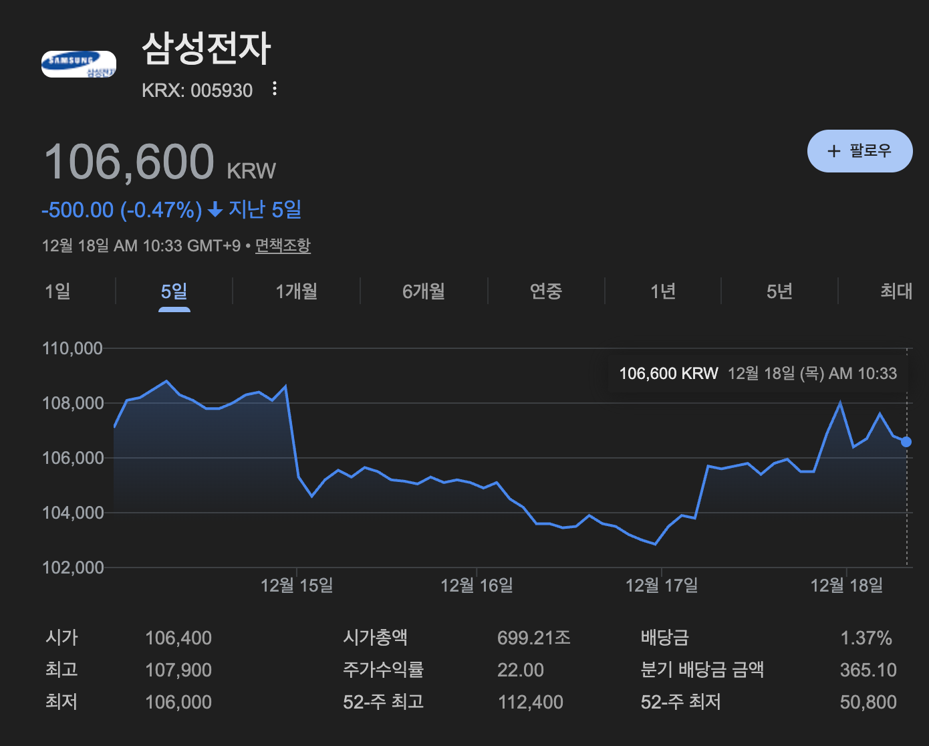Switch to the 5년 range tab
This screenshot has height=746, width=929.
pos(779,291)
